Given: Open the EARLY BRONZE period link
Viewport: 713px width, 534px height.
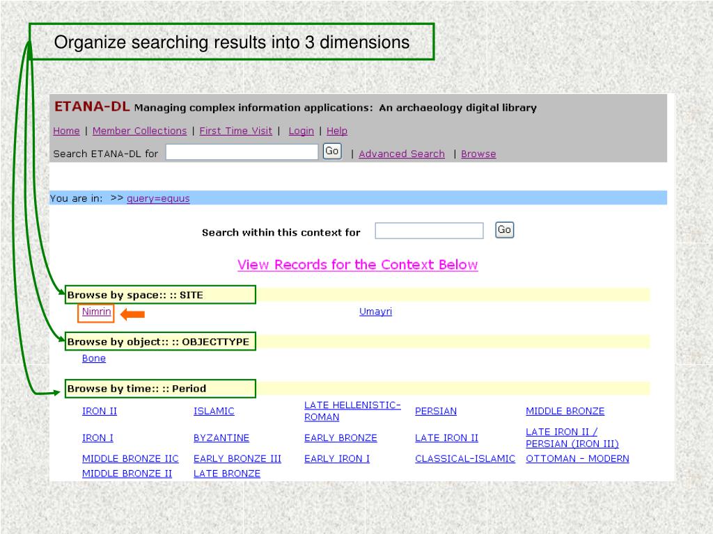Looking at the screenshot, I should coord(340,438).
